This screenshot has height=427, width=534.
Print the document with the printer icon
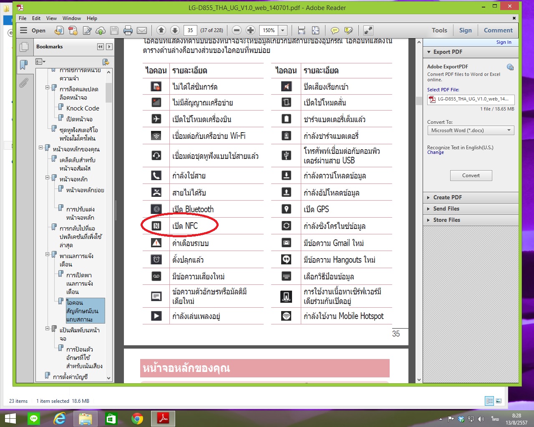tap(128, 30)
